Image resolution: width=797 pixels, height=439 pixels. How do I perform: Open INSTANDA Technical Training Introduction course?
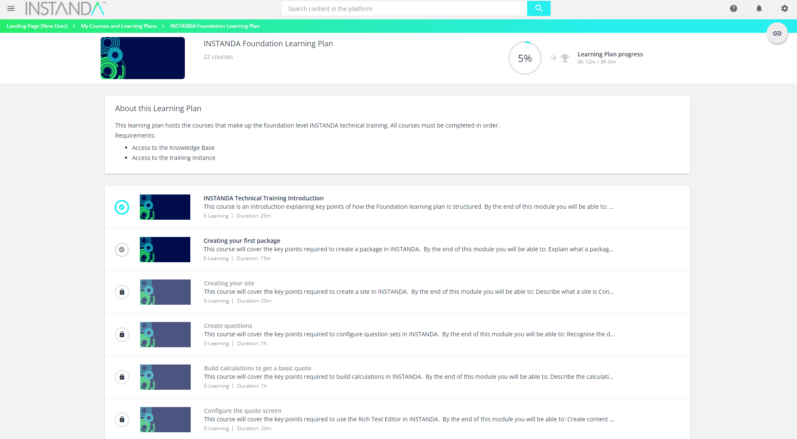click(264, 198)
